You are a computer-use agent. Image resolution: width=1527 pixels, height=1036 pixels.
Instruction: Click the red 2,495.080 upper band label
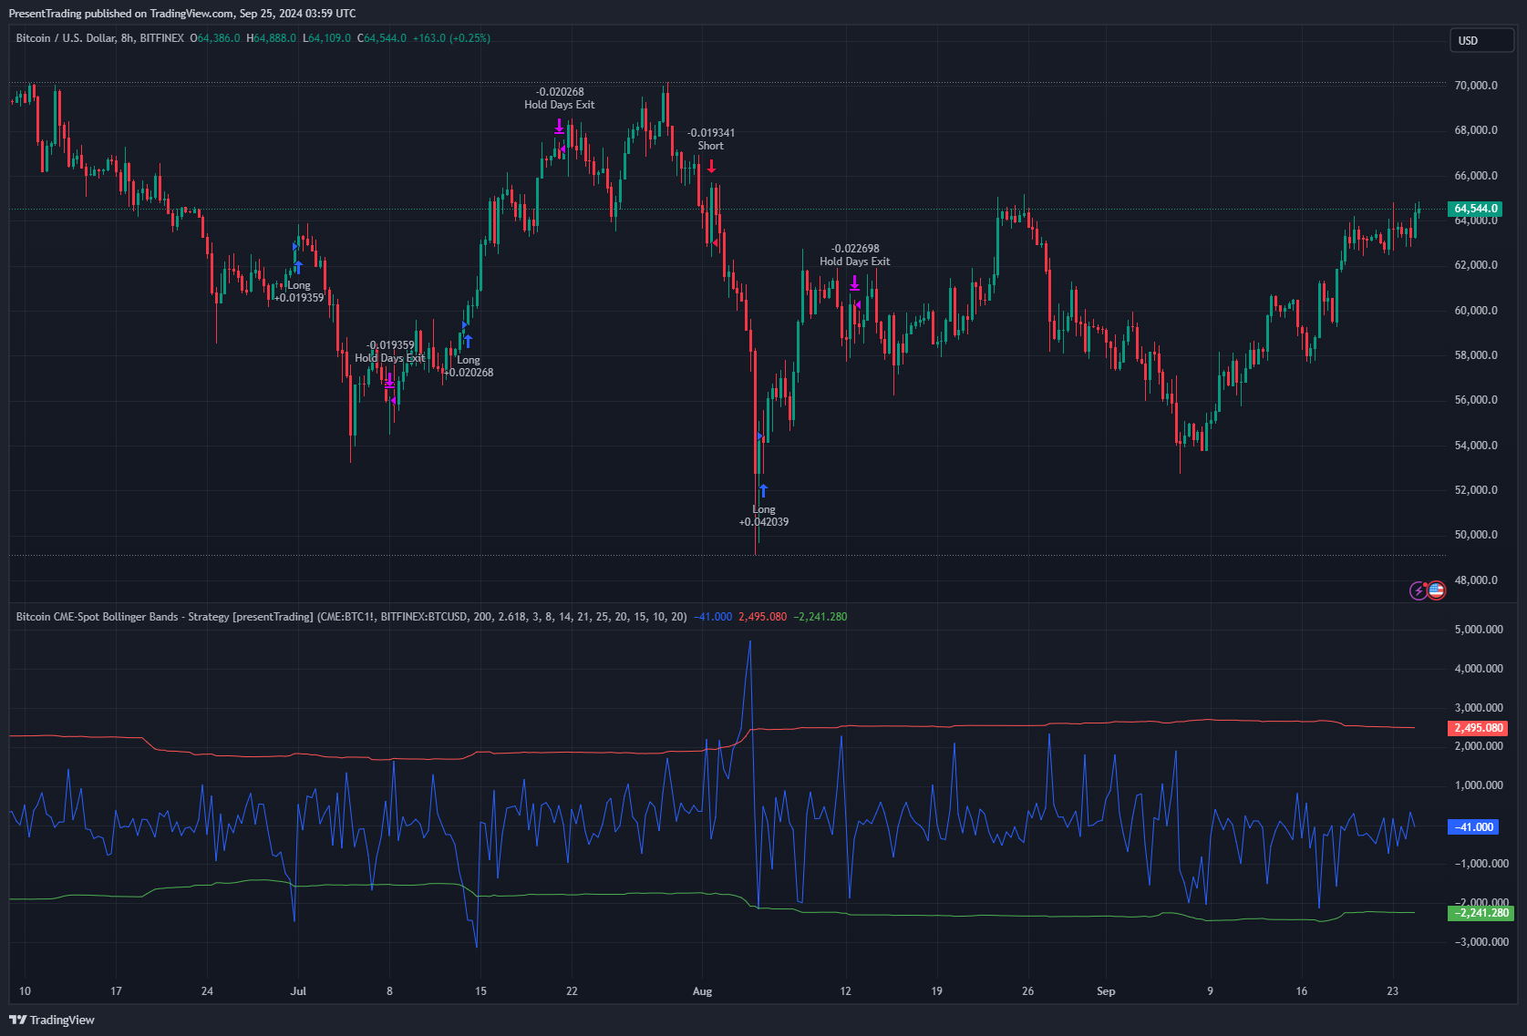tap(1478, 728)
